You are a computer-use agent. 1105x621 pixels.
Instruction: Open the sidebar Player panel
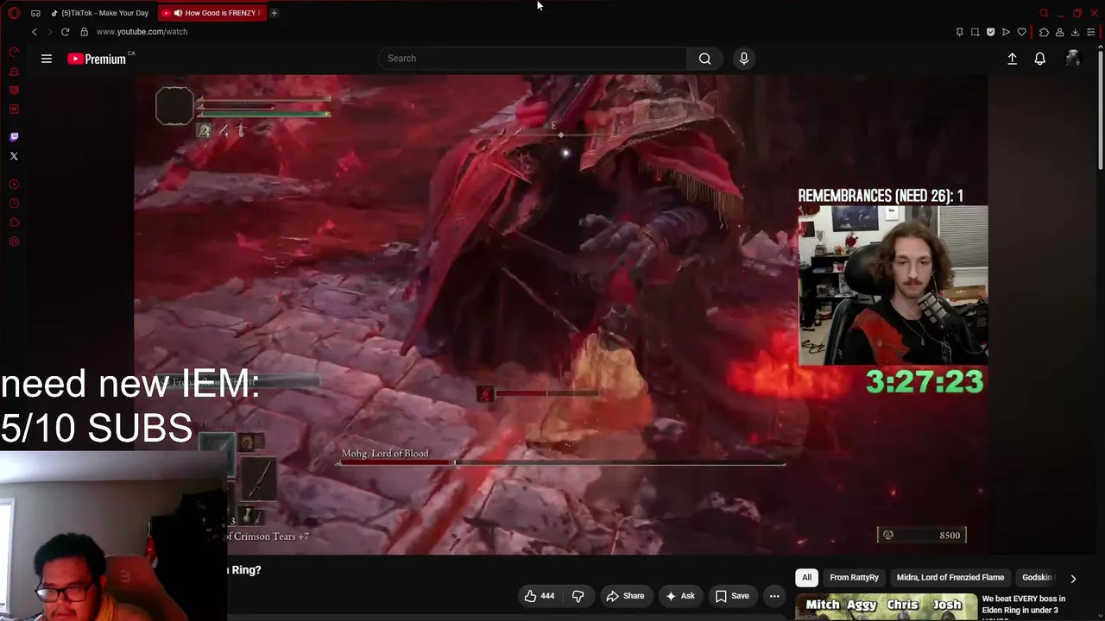click(14, 185)
